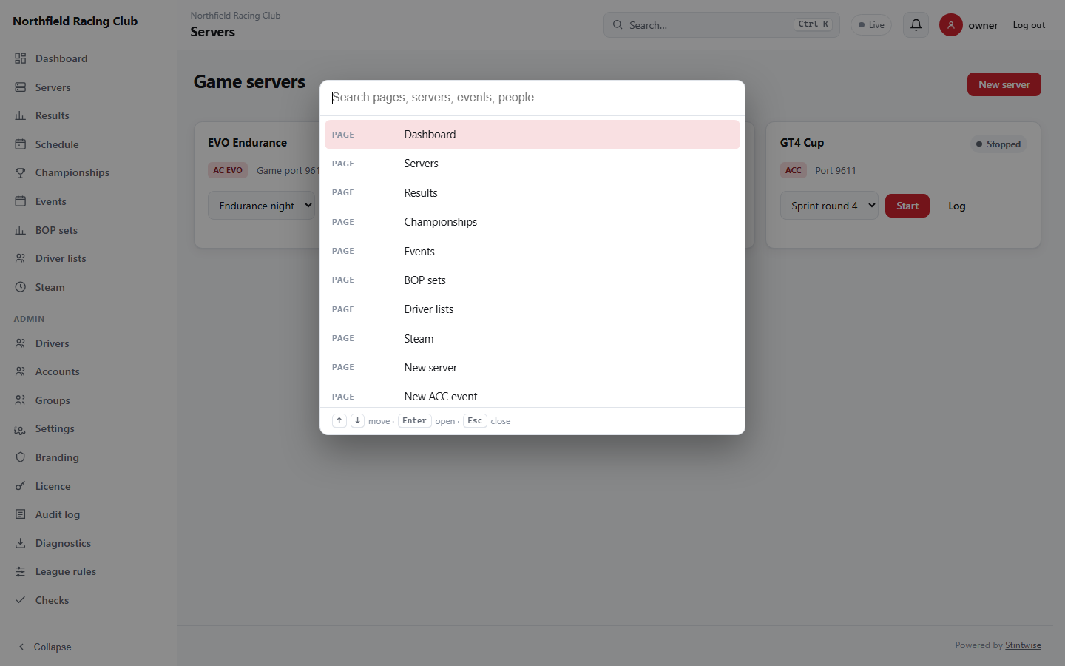Open the GT4 Cup Log
Screen dimensions: 1065x666
[x=957, y=206]
